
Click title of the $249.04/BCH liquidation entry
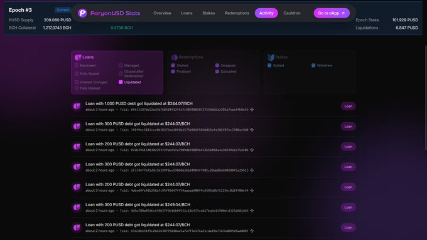[138, 205]
